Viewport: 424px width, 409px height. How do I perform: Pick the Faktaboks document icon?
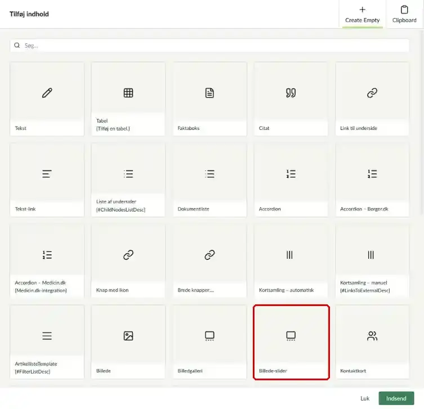tap(209, 93)
